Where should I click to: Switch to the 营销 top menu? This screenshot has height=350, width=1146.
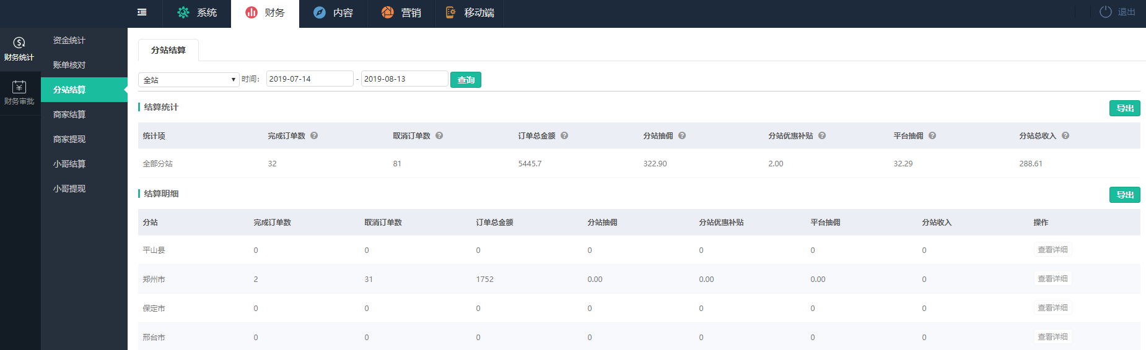coord(401,13)
